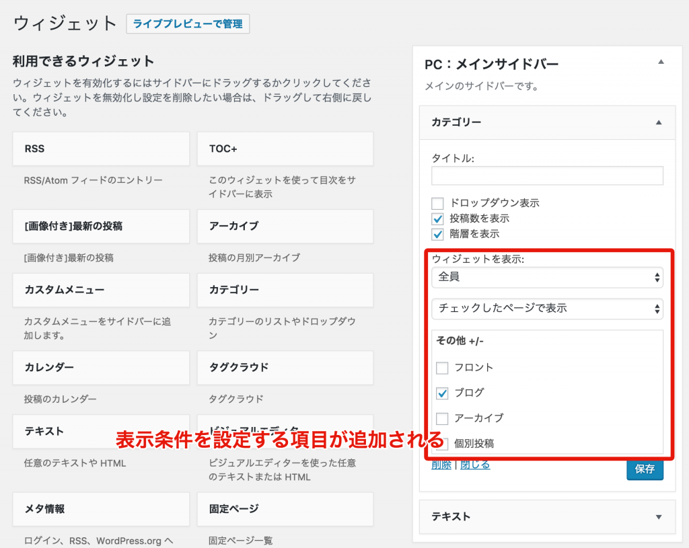Open the 全員 dropdown
The image size is (689, 548).
[x=547, y=277]
